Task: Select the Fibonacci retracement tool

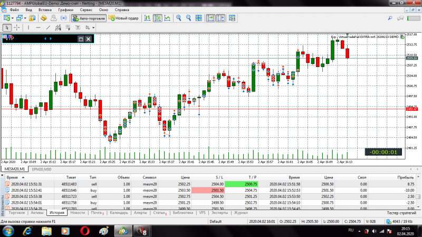Action: [x=68, y=27]
